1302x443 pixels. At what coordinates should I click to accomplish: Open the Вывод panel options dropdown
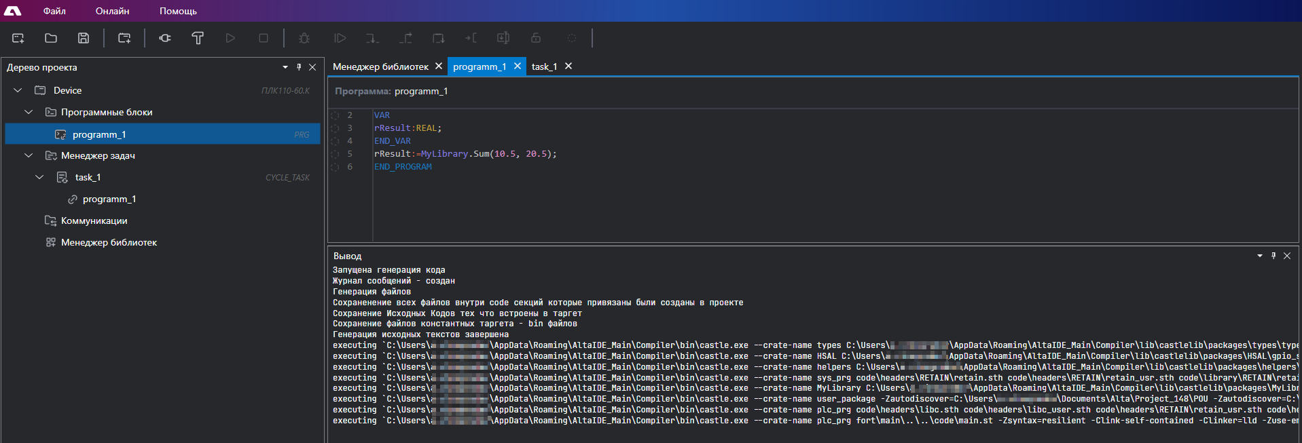click(x=1260, y=256)
